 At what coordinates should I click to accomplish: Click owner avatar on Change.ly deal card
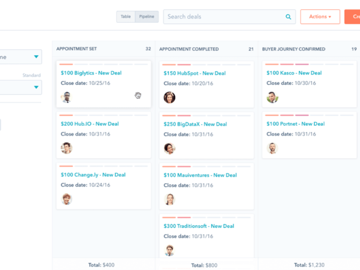(x=67, y=199)
